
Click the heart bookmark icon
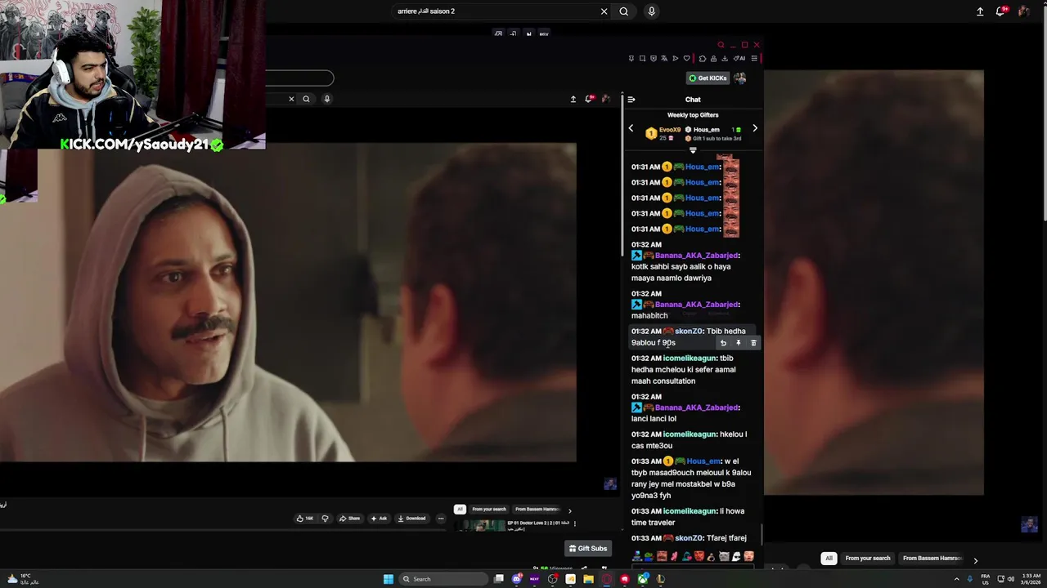click(687, 58)
